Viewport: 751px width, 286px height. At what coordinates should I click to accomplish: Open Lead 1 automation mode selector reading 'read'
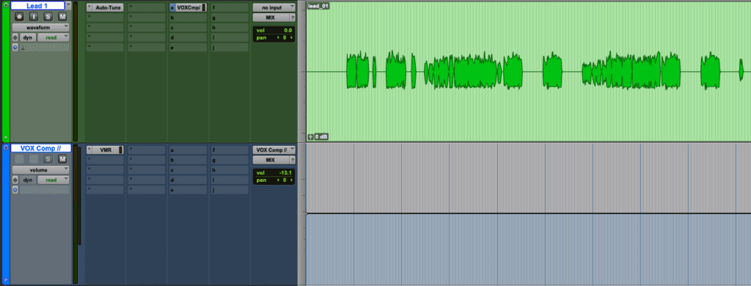[53, 37]
